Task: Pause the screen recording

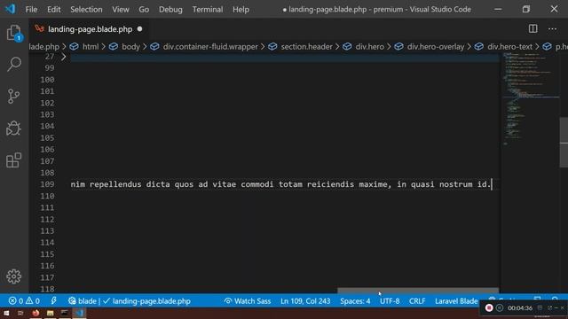Action: 500,307
